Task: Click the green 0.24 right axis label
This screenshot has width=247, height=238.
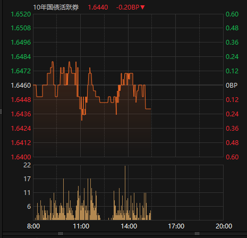Action: pos(232,57)
